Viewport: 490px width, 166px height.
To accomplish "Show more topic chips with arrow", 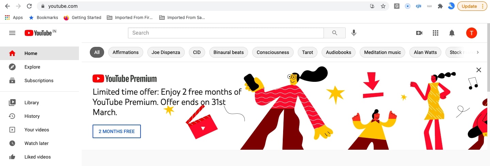I will click(478, 52).
